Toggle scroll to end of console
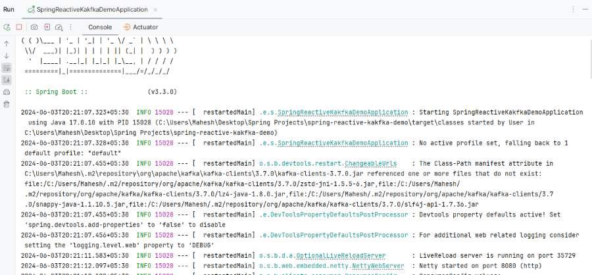592x275 pixels. 7,80
